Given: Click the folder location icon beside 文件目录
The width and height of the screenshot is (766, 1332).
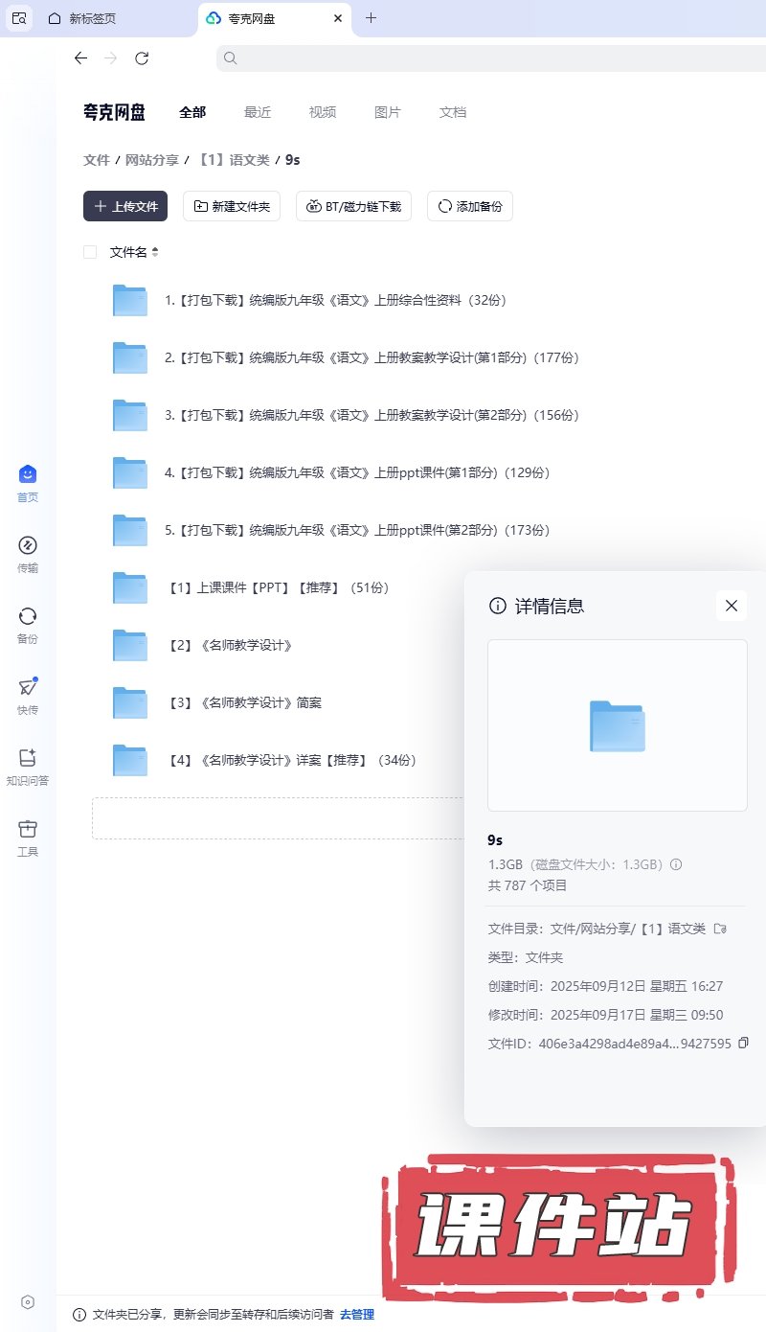Looking at the screenshot, I should [x=720, y=928].
